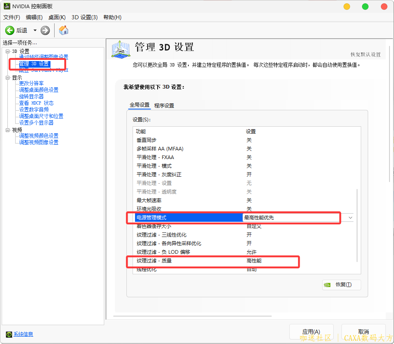Collapse the 显示 tree node
This screenshot has width=394, height=344.
tap(7, 78)
